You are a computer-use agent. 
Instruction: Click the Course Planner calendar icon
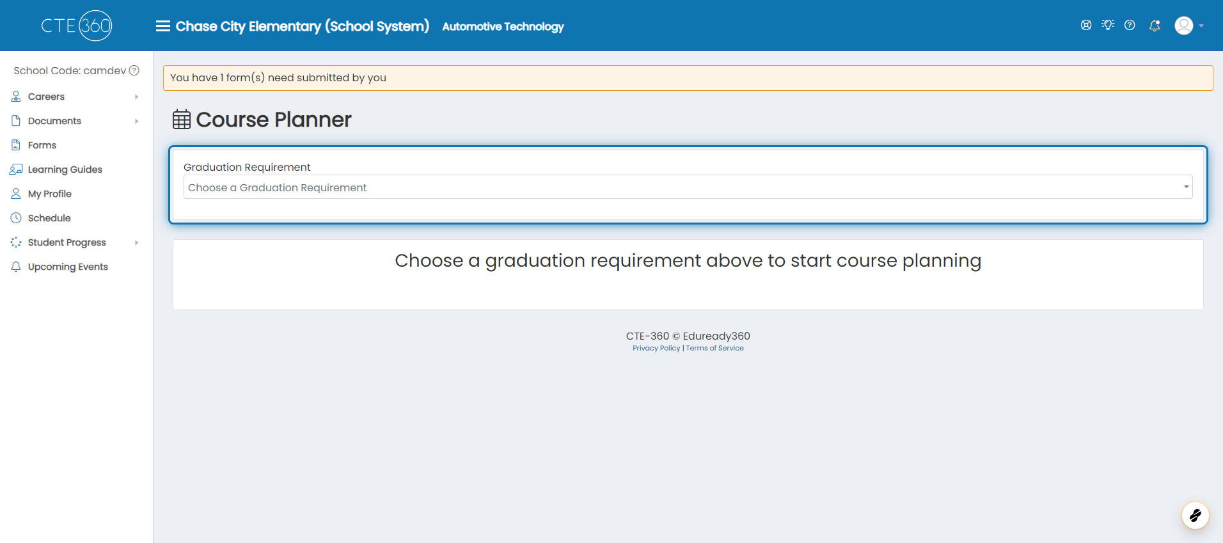point(182,119)
